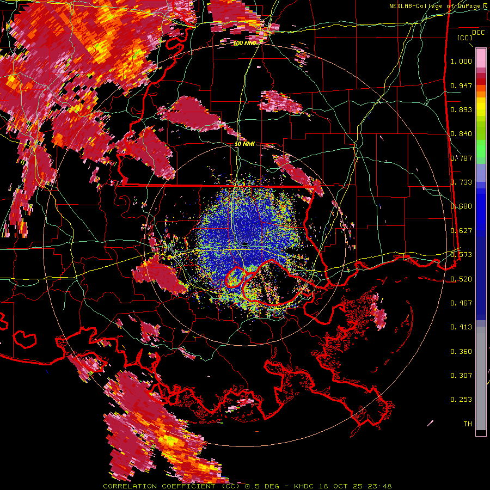Click the black radar site marker at center
Screen dimensions: 490x490
coord(246,244)
